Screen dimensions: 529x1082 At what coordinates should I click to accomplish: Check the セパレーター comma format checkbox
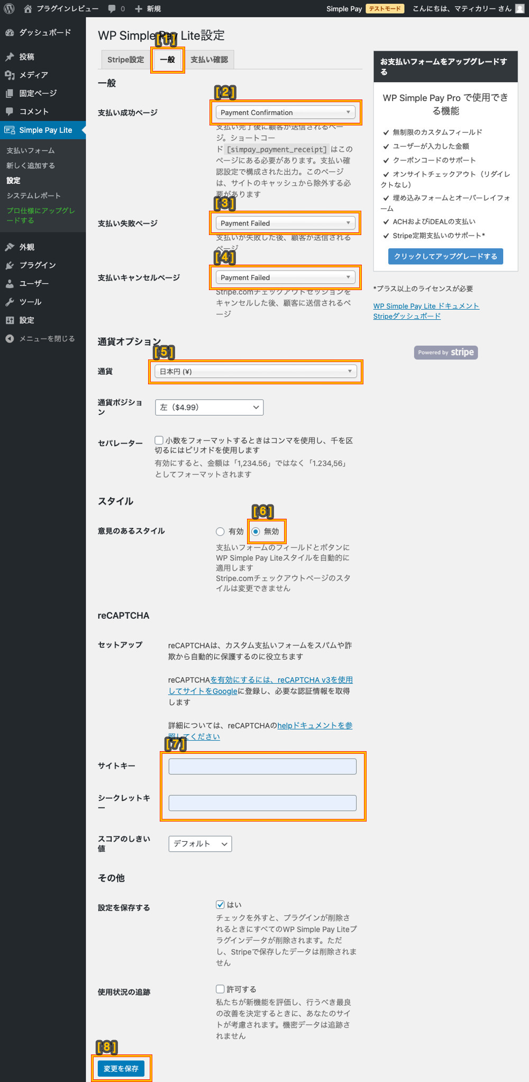[x=159, y=440]
